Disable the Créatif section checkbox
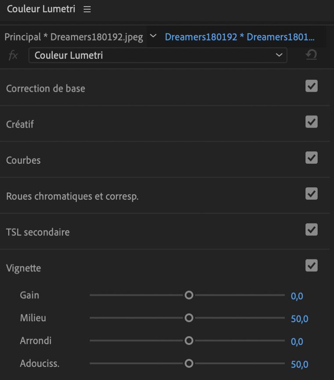334x380 pixels. click(311, 122)
